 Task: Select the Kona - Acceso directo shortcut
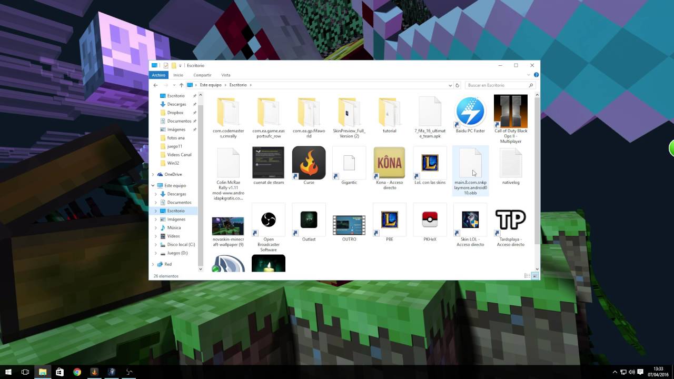click(389, 168)
